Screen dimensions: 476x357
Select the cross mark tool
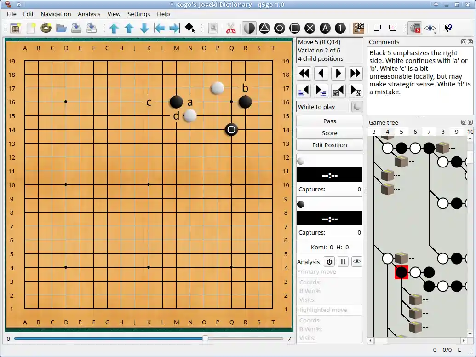pos(310,28)
